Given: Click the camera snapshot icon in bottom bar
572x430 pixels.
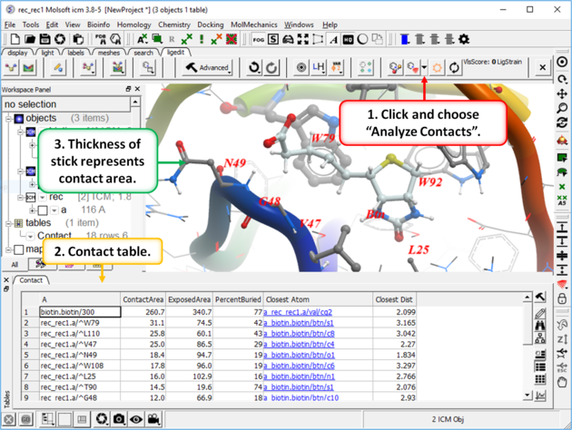Looking at the screenshot, I should pyautogui.click(x=119, y=419).
